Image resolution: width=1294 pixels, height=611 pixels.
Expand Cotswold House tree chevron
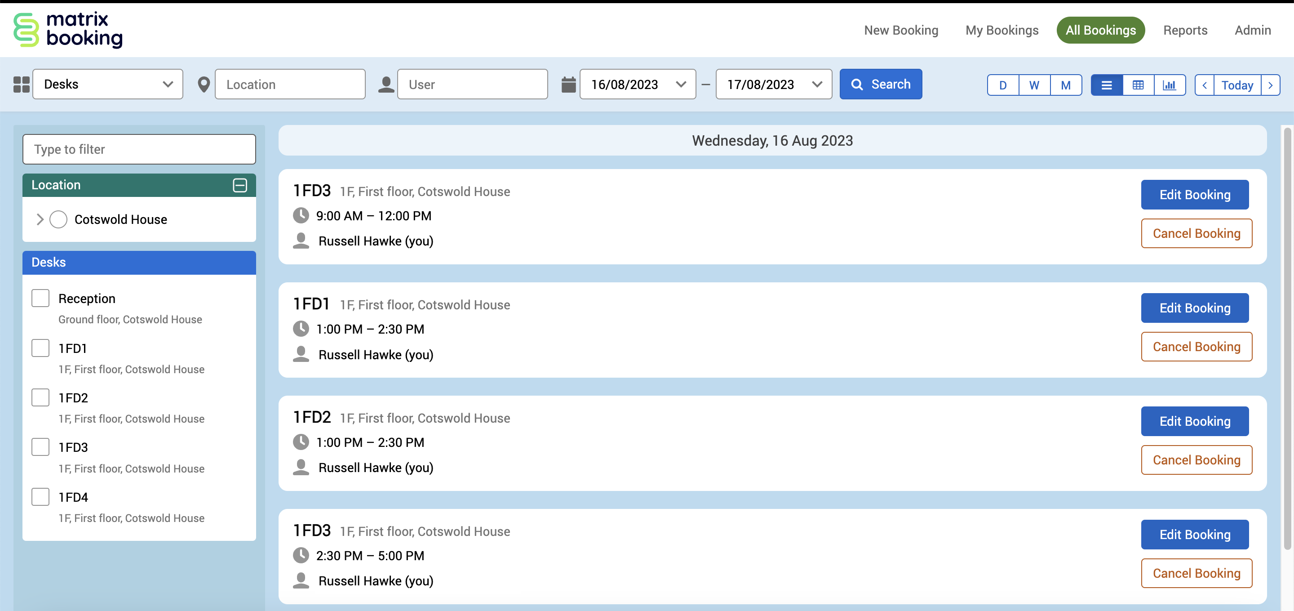point(40,219)
